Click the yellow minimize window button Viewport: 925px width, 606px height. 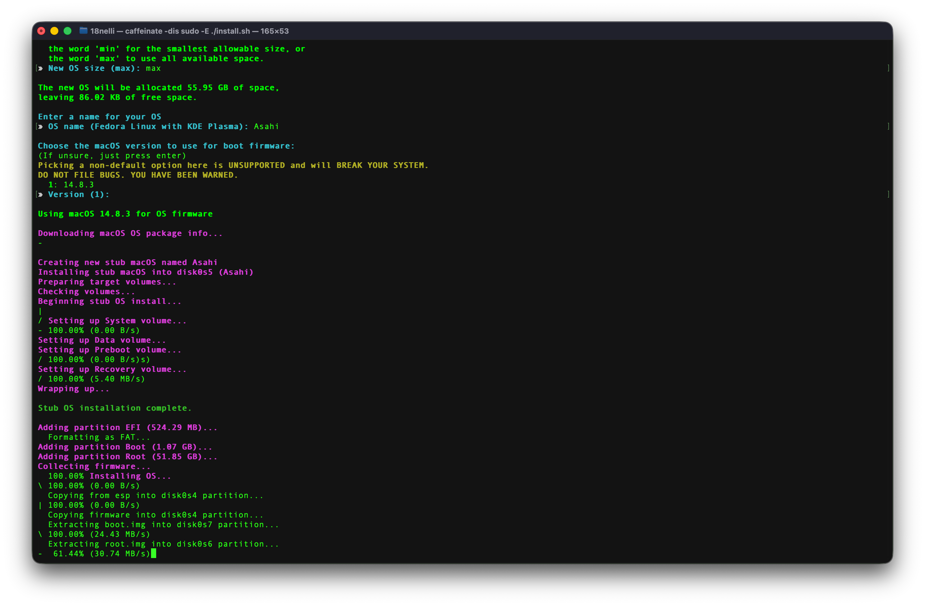[x=54, y=31]
